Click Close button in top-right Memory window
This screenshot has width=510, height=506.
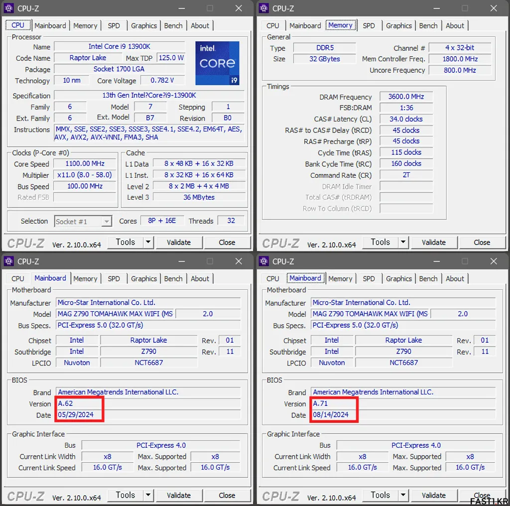[482, 243]
